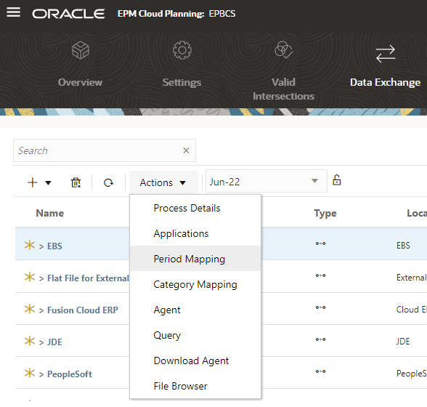Click type icon in PeopleSoft row

[320, 371]
